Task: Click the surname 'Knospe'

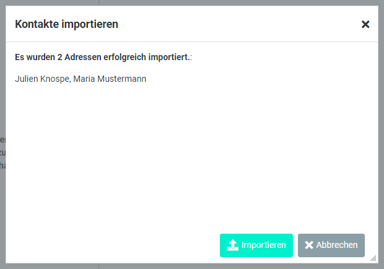Action: pos(55,79)
